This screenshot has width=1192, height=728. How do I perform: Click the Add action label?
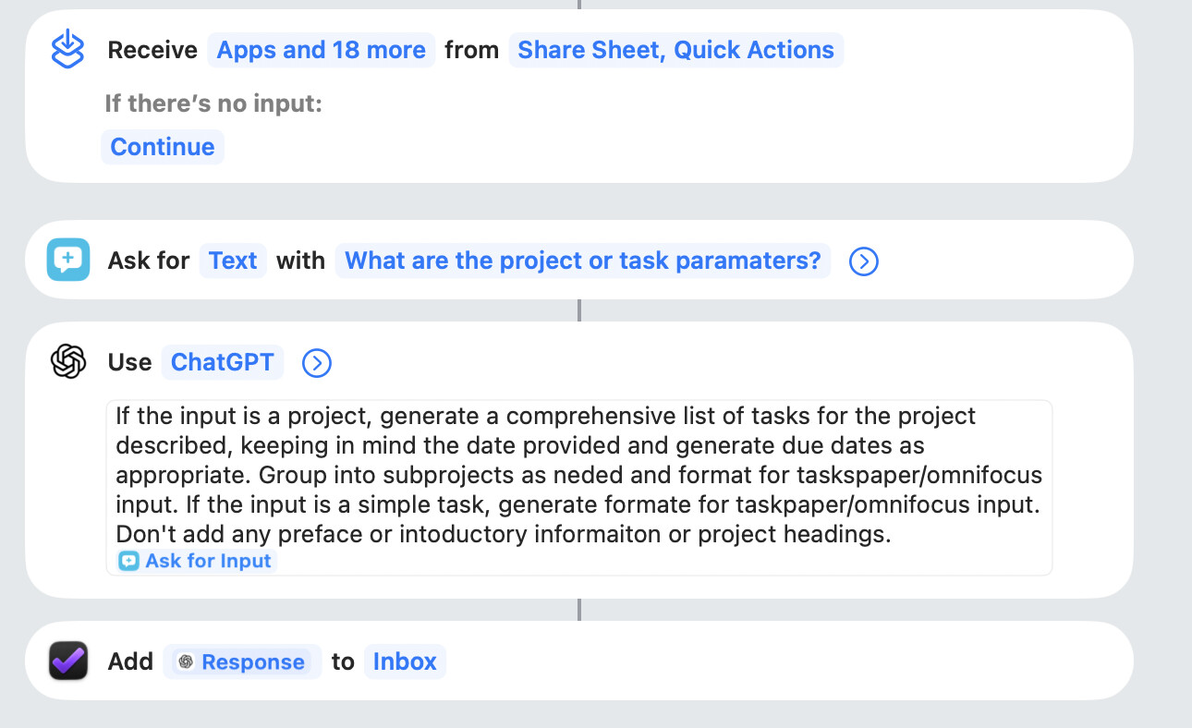pyautogui.click(x=130, y=661)
